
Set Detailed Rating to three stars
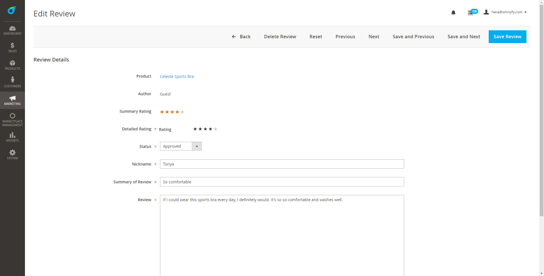coord(205,129)
